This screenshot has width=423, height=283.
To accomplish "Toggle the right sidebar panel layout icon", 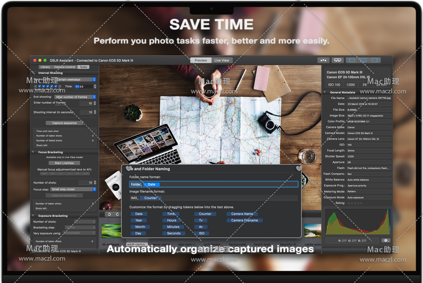I will (374, 60).
